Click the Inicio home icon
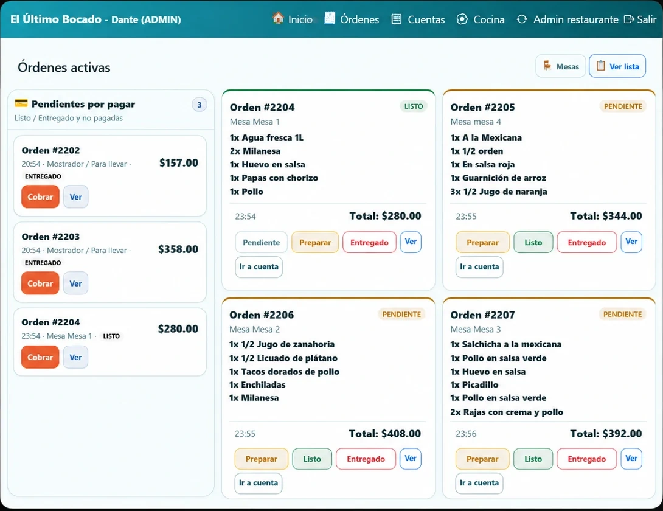The height and width of the screenshot is (511, 663). point(278,18)
